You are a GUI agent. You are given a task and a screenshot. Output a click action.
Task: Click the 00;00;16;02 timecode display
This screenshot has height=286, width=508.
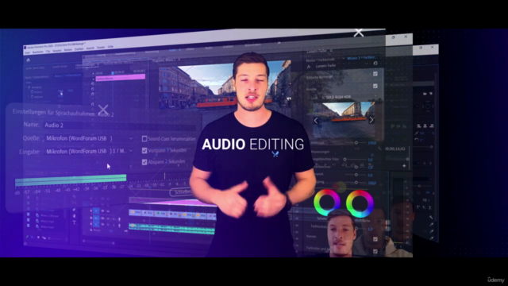pyautogui.click(x=395, y=149)
